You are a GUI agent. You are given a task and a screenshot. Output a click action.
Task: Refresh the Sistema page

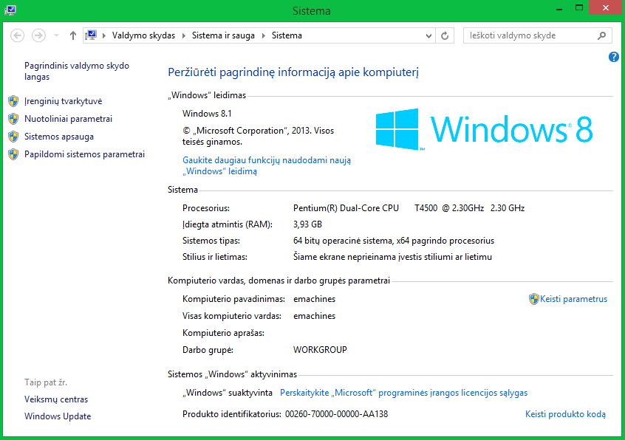pos(445,35)
